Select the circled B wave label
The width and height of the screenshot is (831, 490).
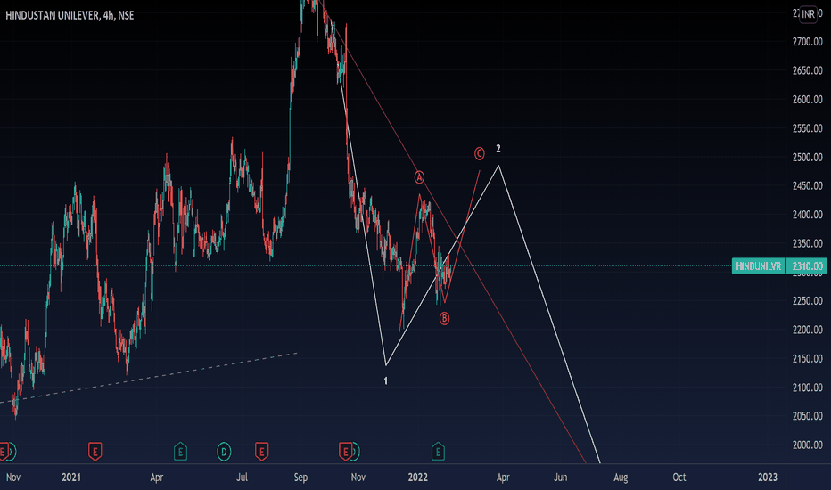pos(444,318)
